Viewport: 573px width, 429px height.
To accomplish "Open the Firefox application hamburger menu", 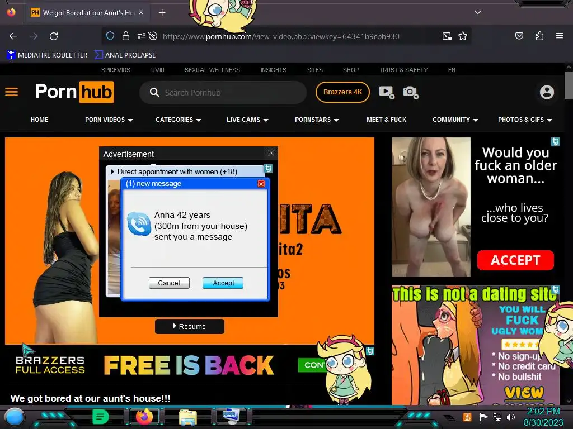I will 559,36.
